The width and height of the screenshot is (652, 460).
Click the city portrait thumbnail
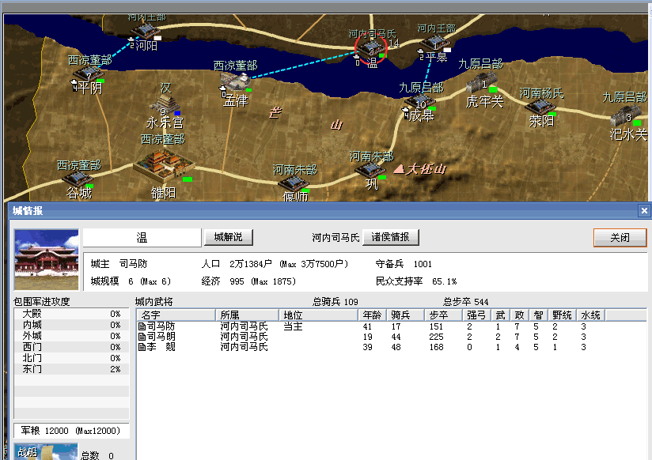click(x=47, y=259)
